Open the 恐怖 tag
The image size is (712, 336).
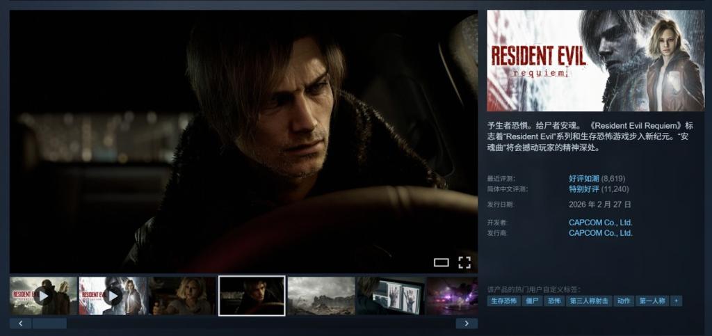pos(554,301)
